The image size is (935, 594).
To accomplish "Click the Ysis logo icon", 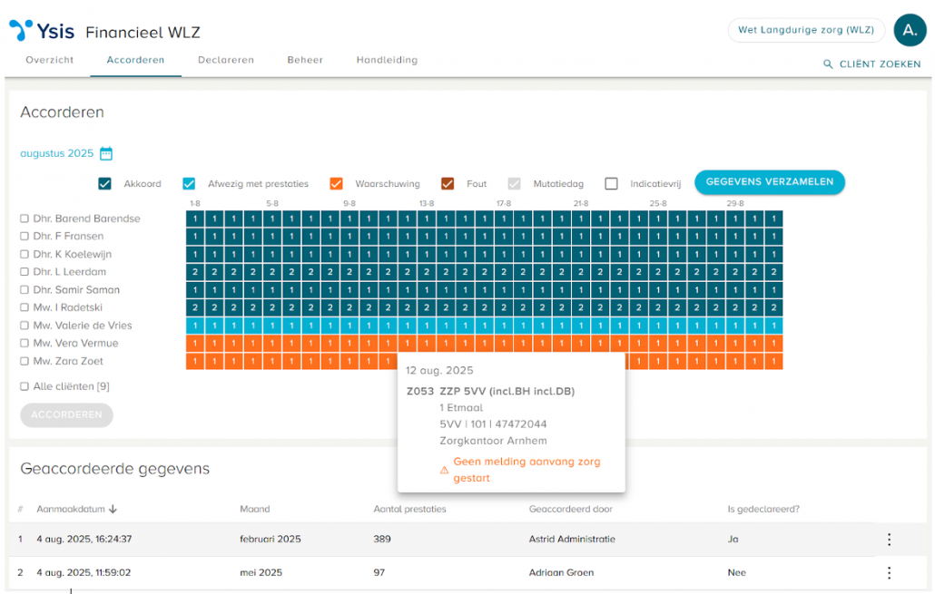I will coord(20,31).
